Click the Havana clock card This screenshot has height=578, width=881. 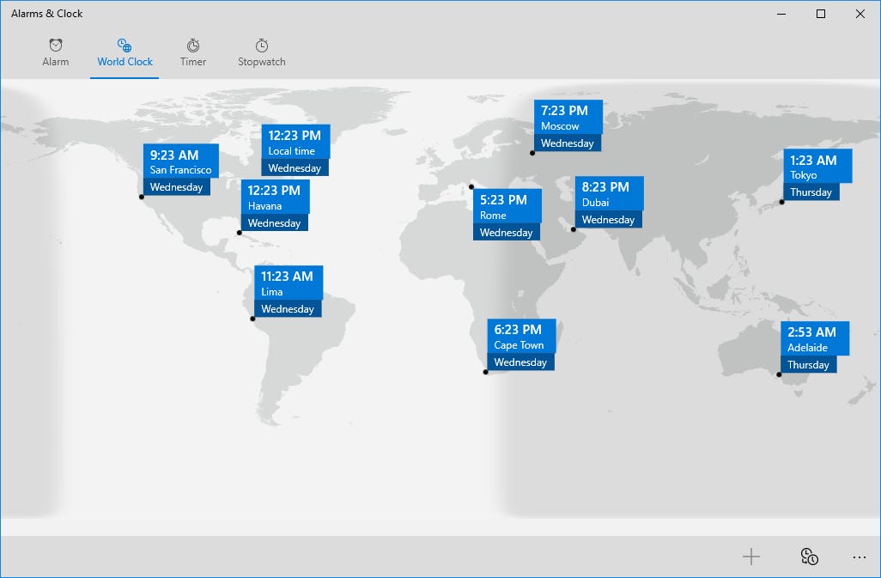[x=274, y=206]
